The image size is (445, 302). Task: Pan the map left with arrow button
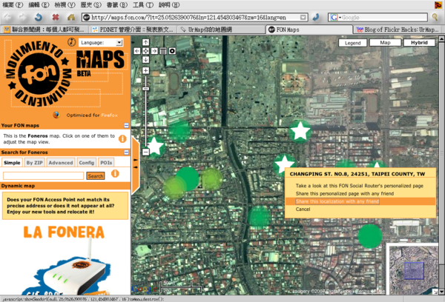(x=137, y=51)
